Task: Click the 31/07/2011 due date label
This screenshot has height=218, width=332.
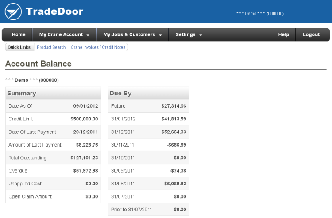Action: pyautogui.click(x=123, y=197)
